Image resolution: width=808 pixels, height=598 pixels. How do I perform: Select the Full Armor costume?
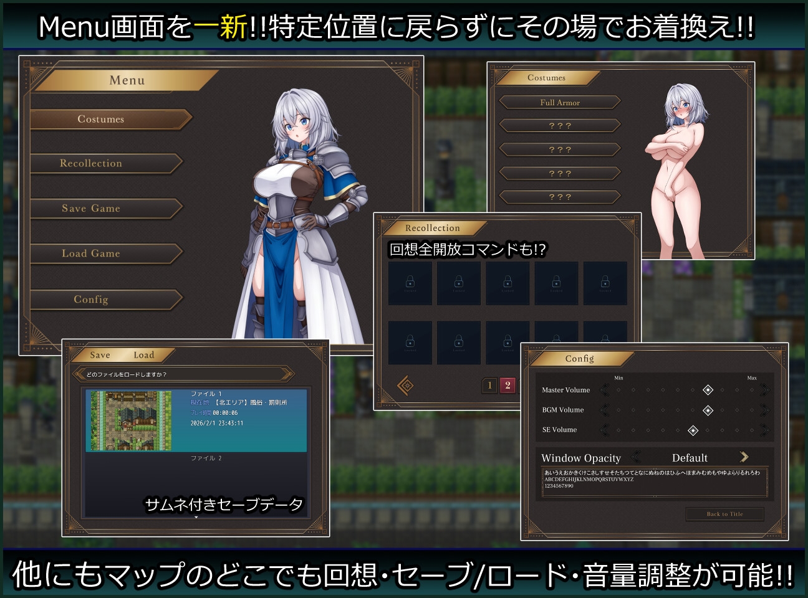coord(560,102)
